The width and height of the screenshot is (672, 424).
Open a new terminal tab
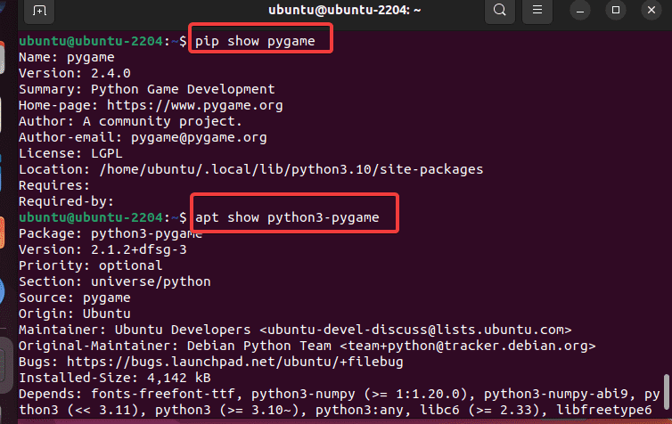(39, 11)
